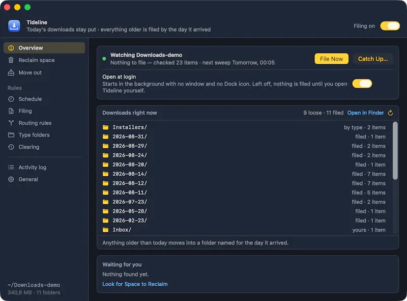
Task: Go to Reclaim space
Action: [x=44, y=60]
